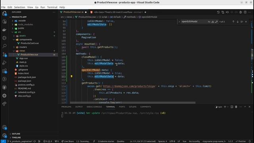Expand the node_modules folder

tap(13, 25)
